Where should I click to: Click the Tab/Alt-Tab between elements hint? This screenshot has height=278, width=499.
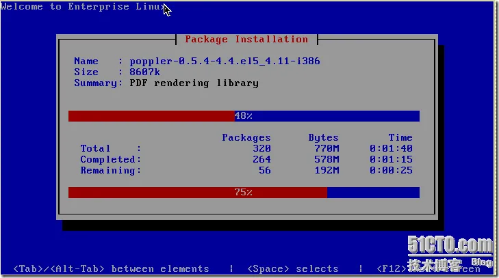[111, 269]
